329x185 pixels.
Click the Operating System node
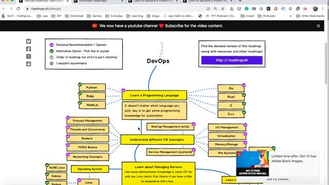tap(90, 169)
